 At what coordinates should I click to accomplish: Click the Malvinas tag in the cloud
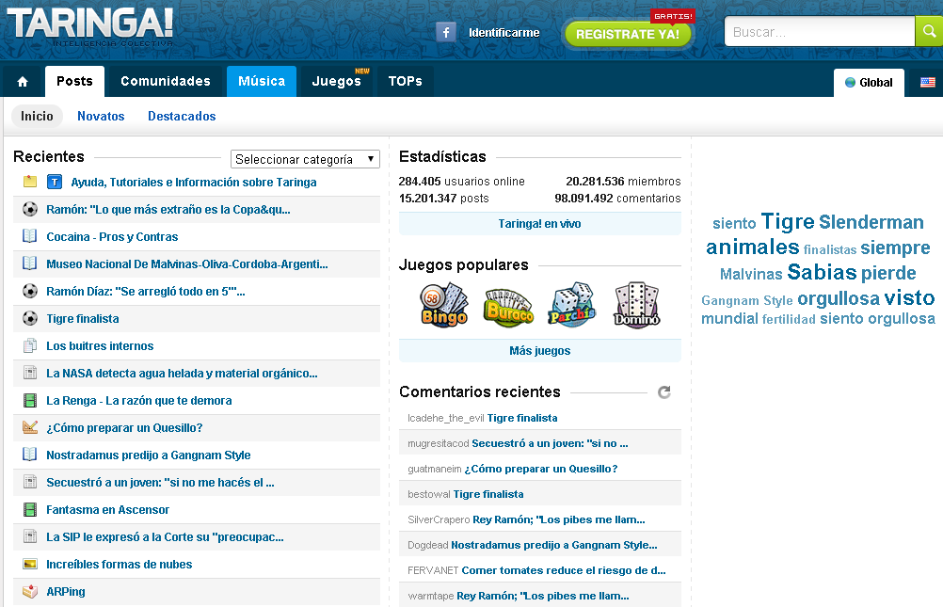click(751, 274)
